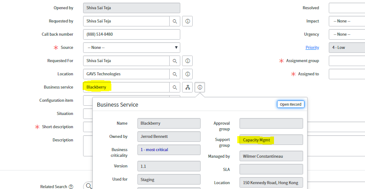Image resolution: width=365 pixels, height=189 pixels.
Task: Click into the Assigned to field
Action: click(x=346, y=74)
